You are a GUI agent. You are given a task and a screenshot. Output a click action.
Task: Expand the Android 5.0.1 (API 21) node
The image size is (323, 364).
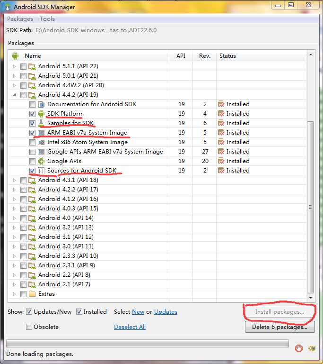pos(14,76)
